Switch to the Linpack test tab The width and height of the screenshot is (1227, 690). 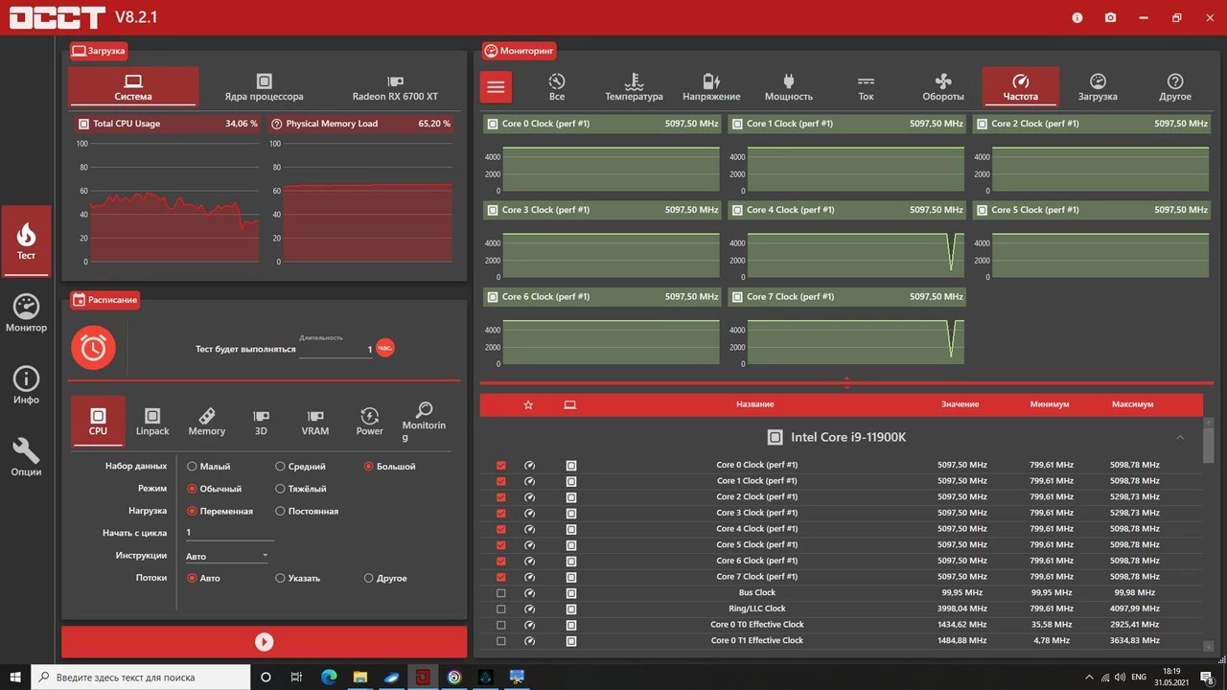152,422
